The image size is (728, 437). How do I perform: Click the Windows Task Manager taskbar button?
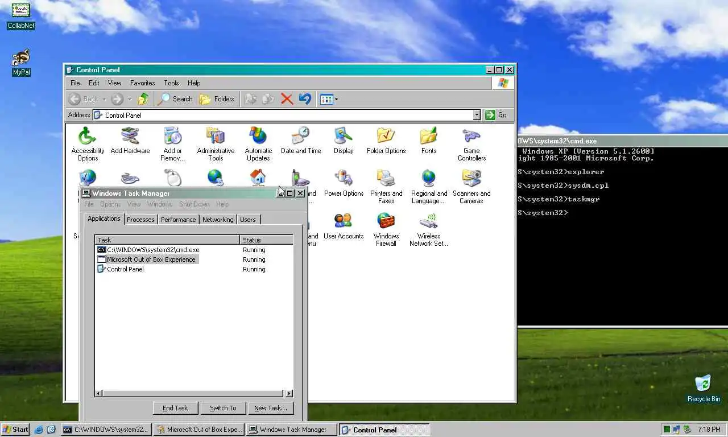pyautogui.click(x=292, y=430)
